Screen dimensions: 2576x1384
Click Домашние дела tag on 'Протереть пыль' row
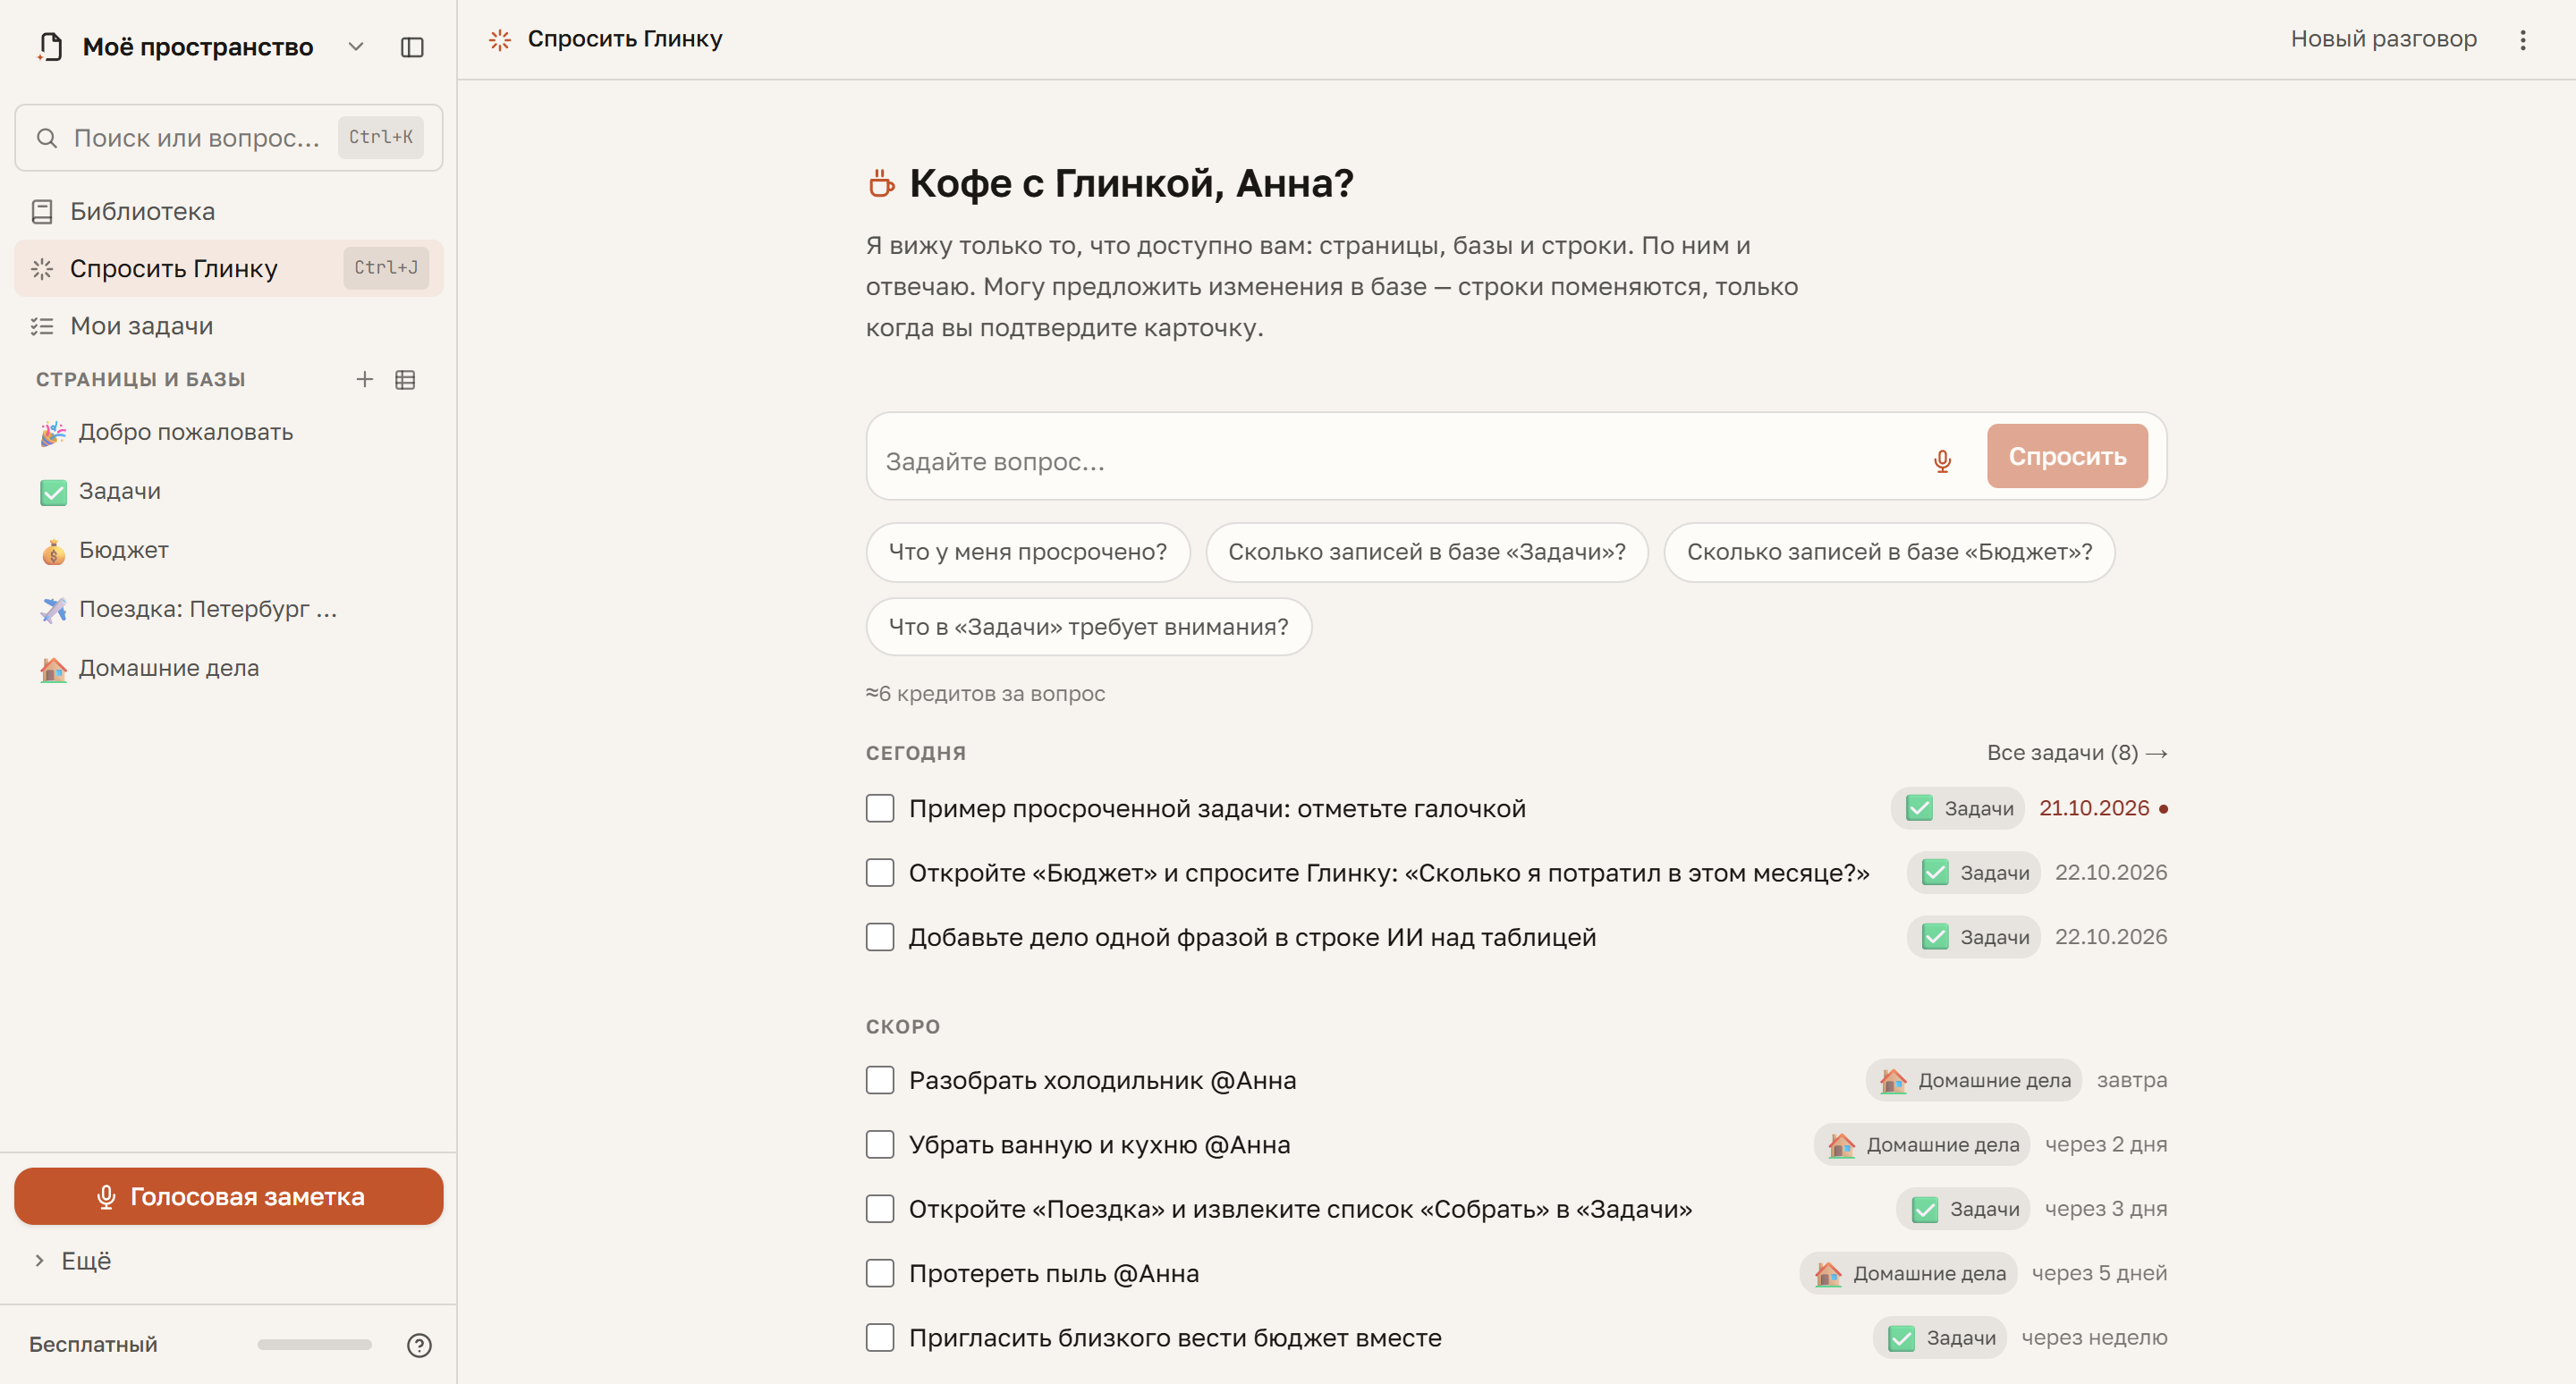[x=1908, y=1273]
